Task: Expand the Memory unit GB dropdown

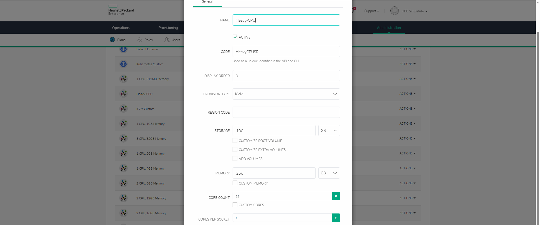Action: coord(329,173)
